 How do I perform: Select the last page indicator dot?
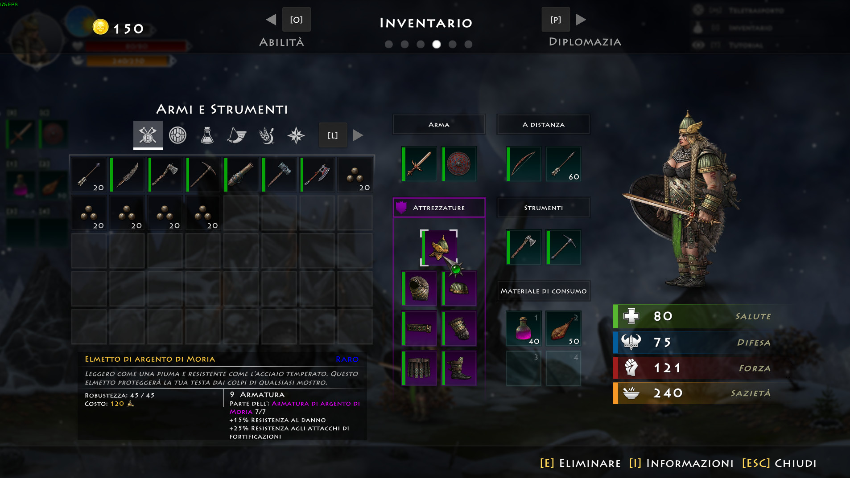[468, 44]
